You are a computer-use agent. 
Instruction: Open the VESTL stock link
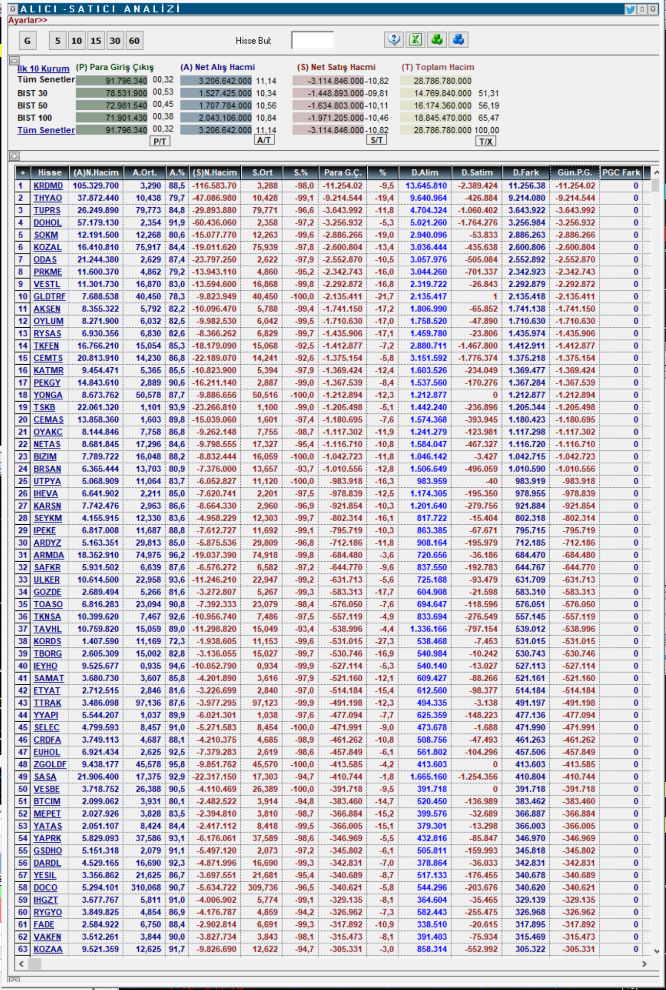(x=47, y=284)
